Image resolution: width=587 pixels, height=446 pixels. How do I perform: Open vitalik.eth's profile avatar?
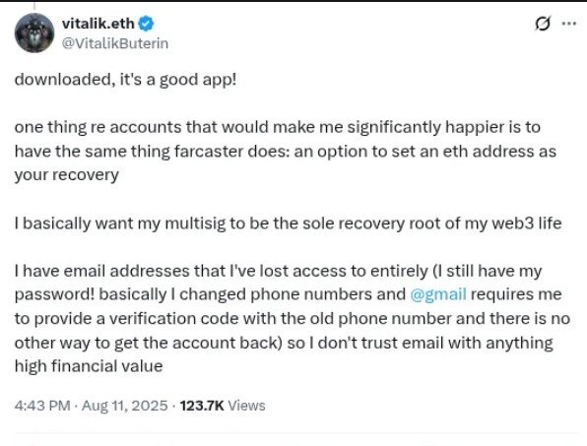[x=34, y=32]
